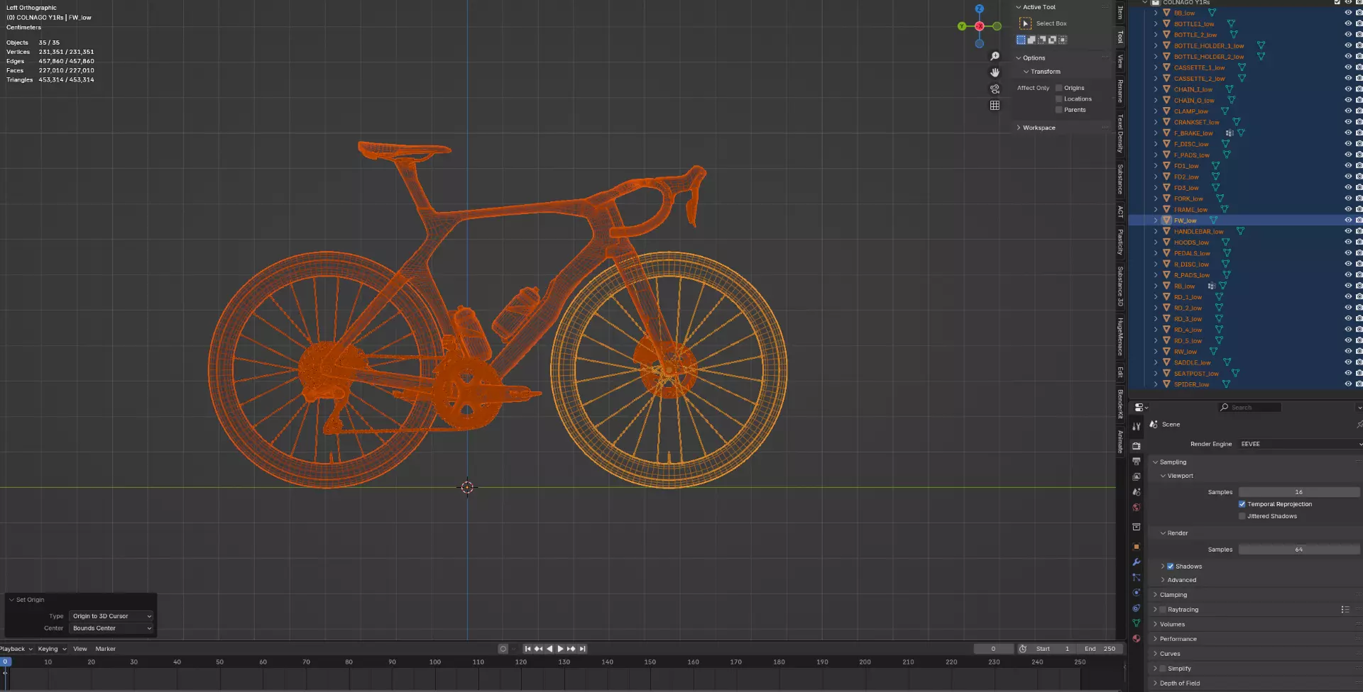Screen dimensions: 1363x692
Task: Click the Viewport Samples field showing 16
Action: tap(1299, 492)
